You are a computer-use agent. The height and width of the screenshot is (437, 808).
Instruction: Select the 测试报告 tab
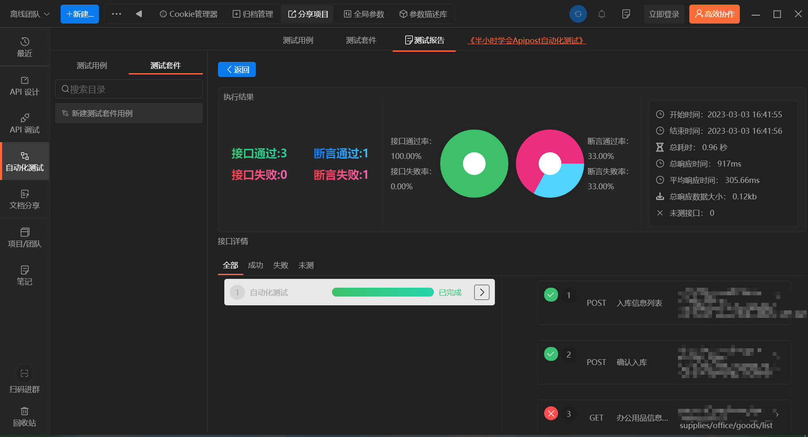pos(424,40)
